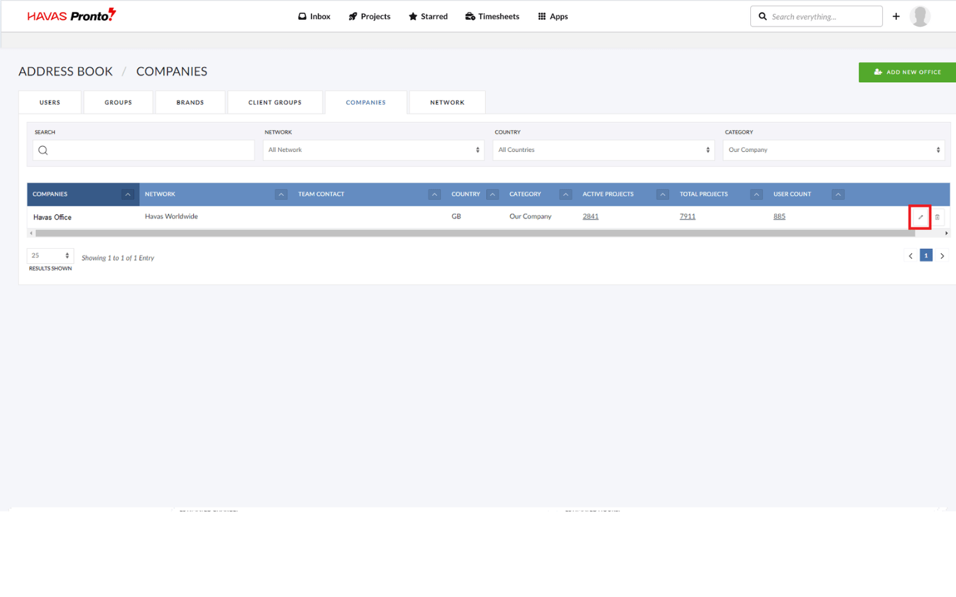Open the Category dropdown showing Our Company

click(x=833, y=150)
